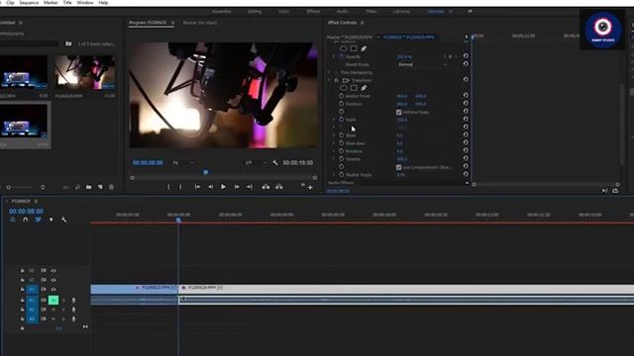
Task: Click the timeline wrench settings icon
Action: click(63, 220)
